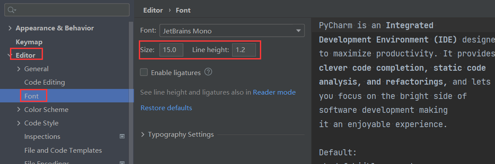The height and width of the screenshot is (164, 495).
Task: Collapse the Editor tree node
Action: pyautogui.click(x=10, y=55)
